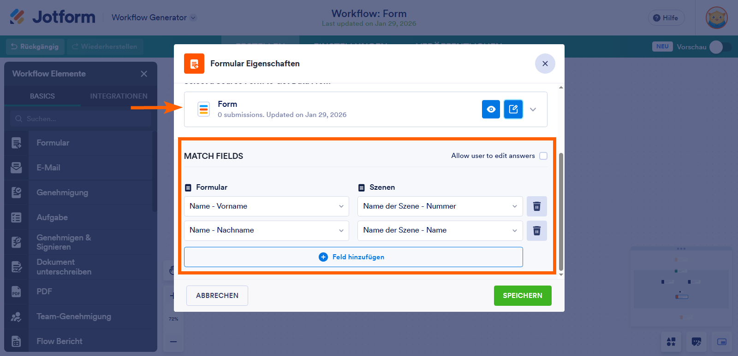The image size is (738, 356).
Task: Select the Dokument unterschreiben icon
Action: (16, 267)
